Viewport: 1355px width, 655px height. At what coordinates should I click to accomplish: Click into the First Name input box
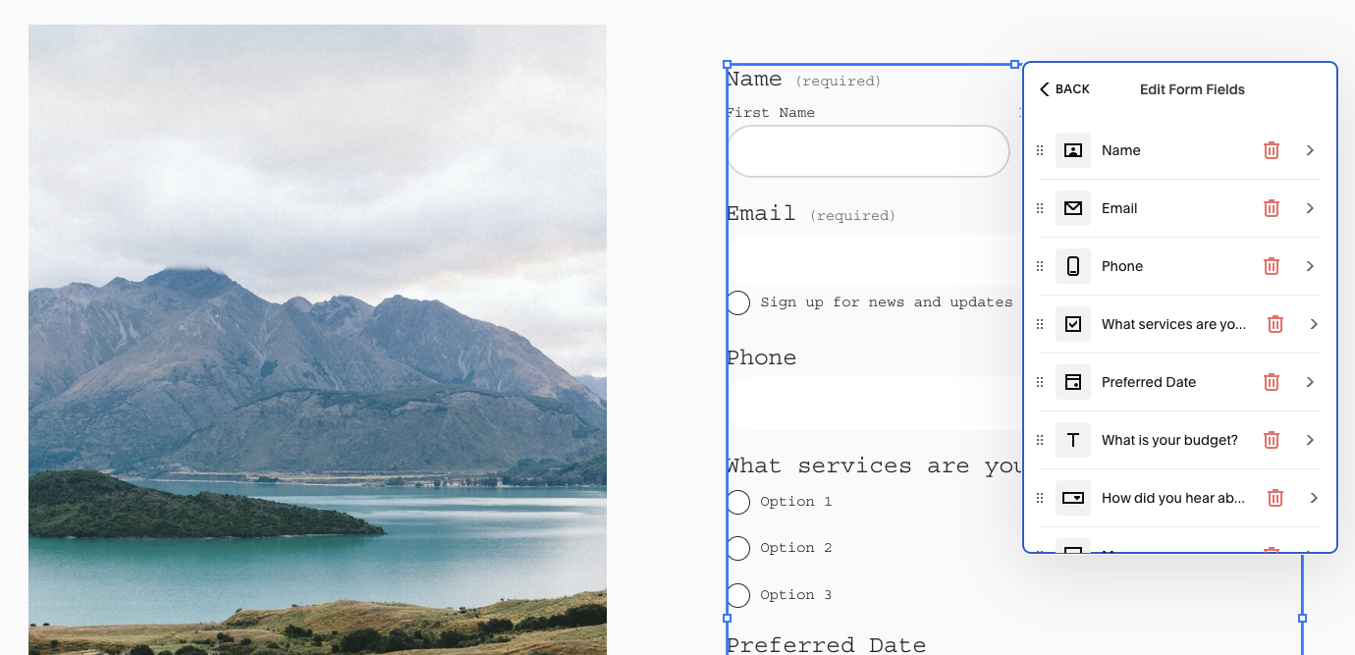[868, 151]
